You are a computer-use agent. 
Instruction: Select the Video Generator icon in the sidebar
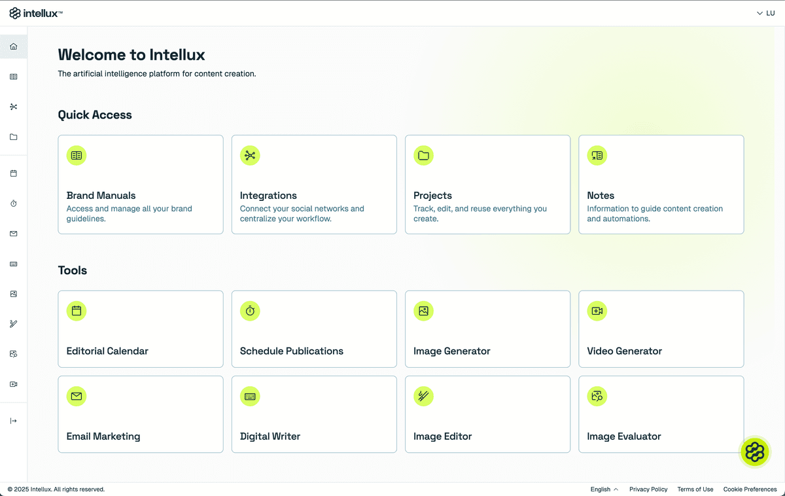[13, 384]
